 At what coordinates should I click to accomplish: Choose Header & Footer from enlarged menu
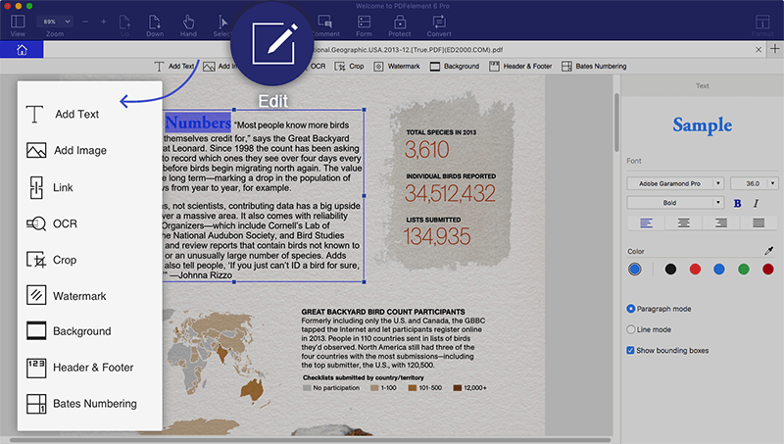coord(80,368)
